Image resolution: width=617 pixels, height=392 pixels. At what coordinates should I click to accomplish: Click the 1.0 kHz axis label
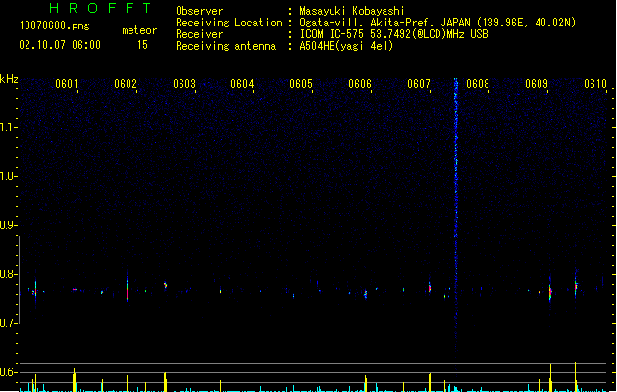click(9, 176)
